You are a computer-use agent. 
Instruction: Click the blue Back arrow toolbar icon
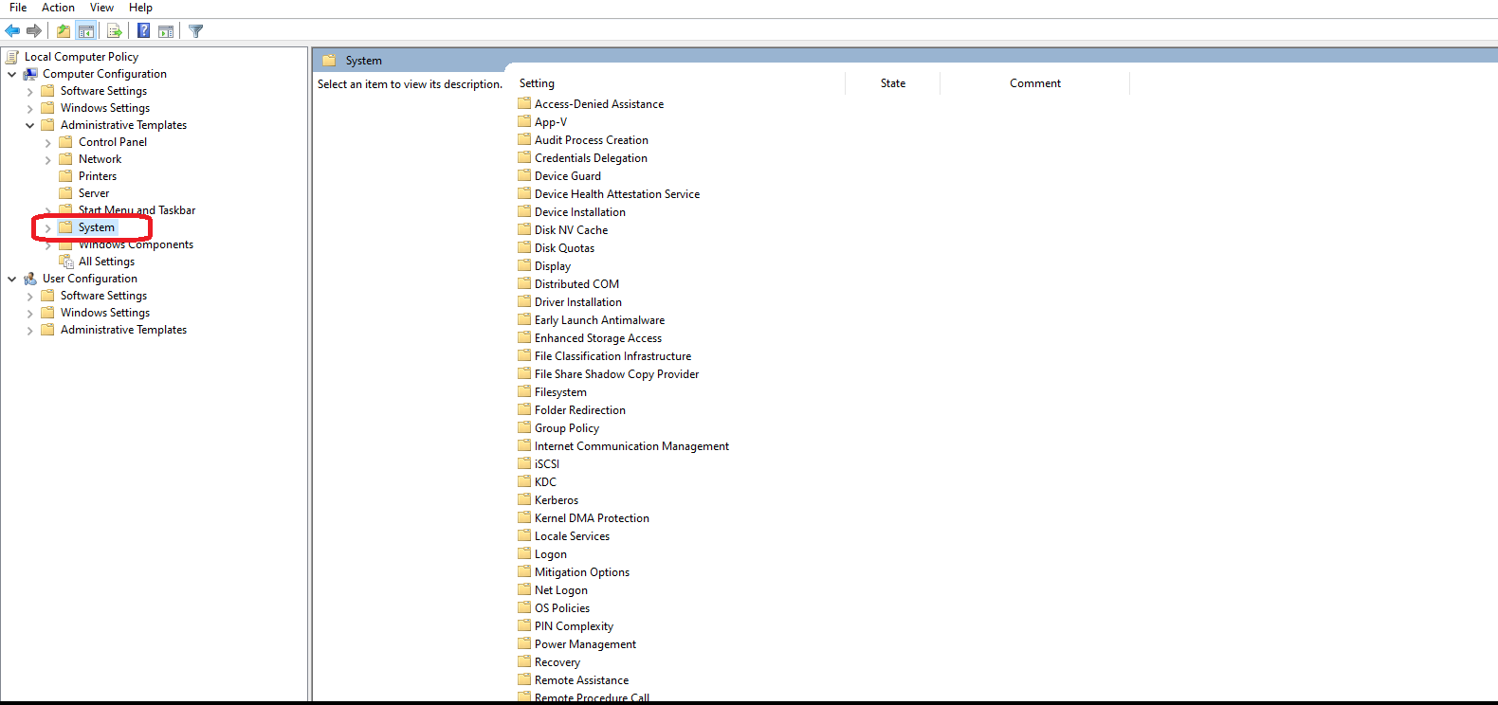(12, 31)
